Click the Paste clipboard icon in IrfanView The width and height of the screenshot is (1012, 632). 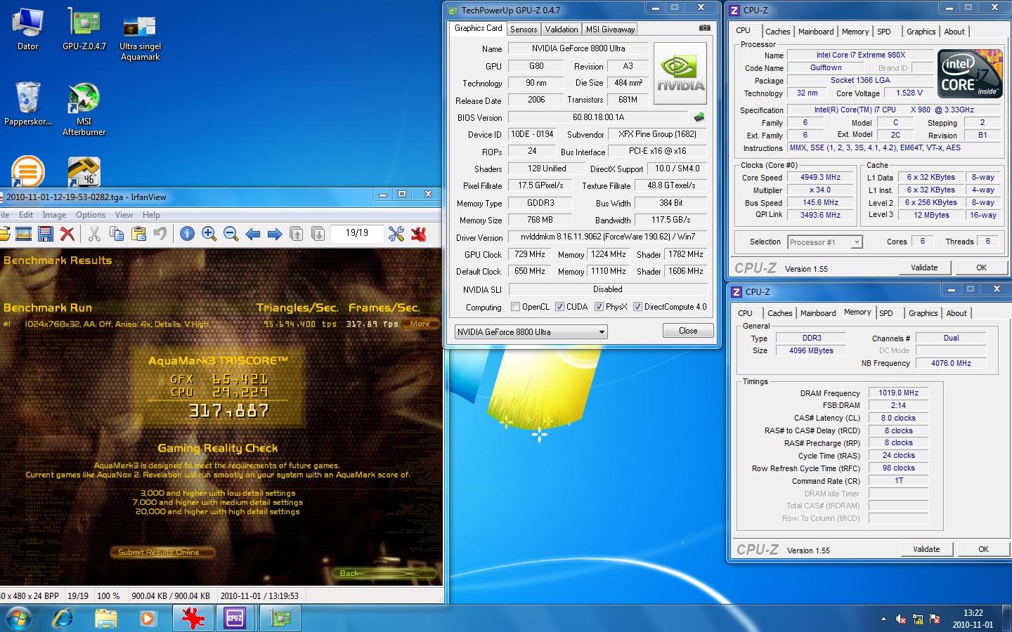point(138,234)
